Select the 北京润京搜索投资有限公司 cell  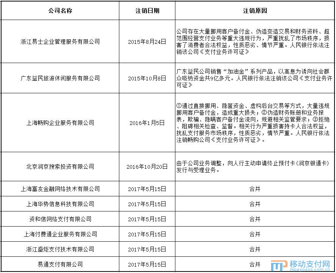tap(60, 167)
